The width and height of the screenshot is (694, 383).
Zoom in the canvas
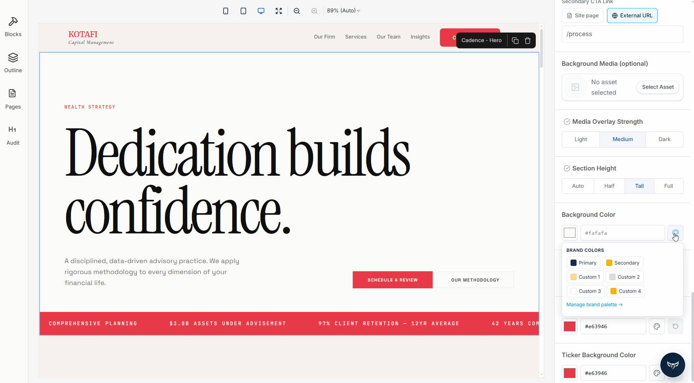click(314, 11)
